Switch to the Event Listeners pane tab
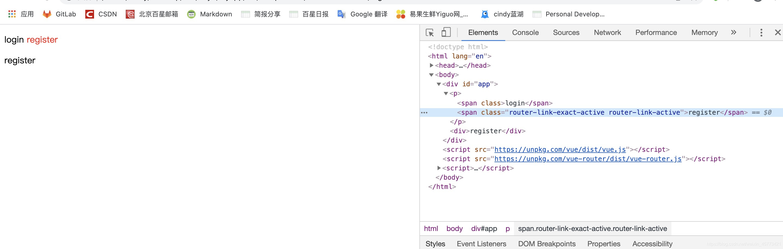Viewport: 783px width, 249px height. tap(481, 244)
